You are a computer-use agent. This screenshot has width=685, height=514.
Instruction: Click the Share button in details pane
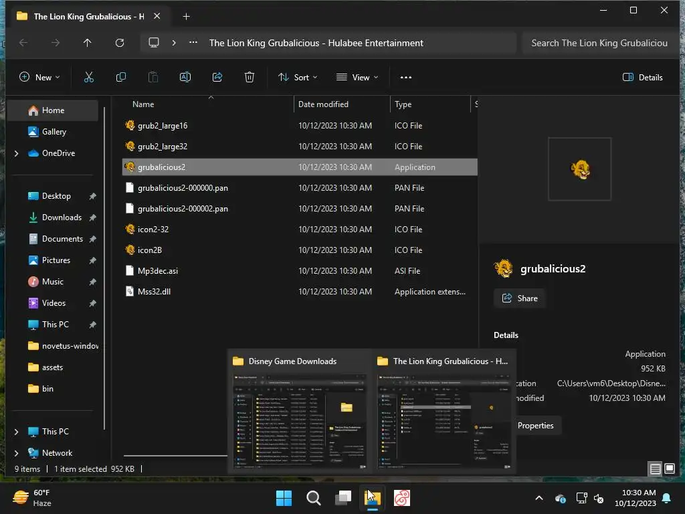click(x=519, y=298)
